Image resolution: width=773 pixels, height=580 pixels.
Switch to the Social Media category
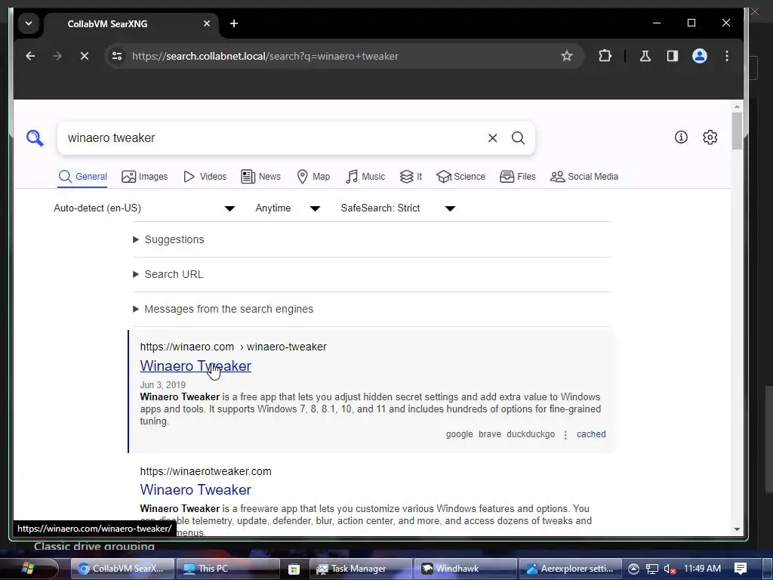click(x=584, y=177)
